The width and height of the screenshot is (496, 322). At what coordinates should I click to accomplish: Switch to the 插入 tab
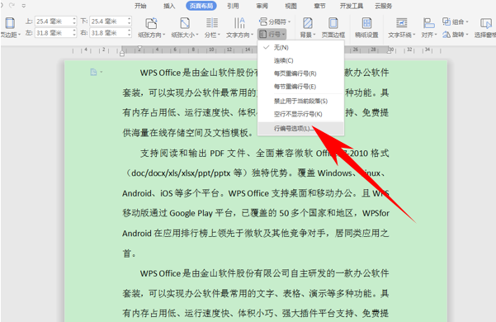(169, 6)
